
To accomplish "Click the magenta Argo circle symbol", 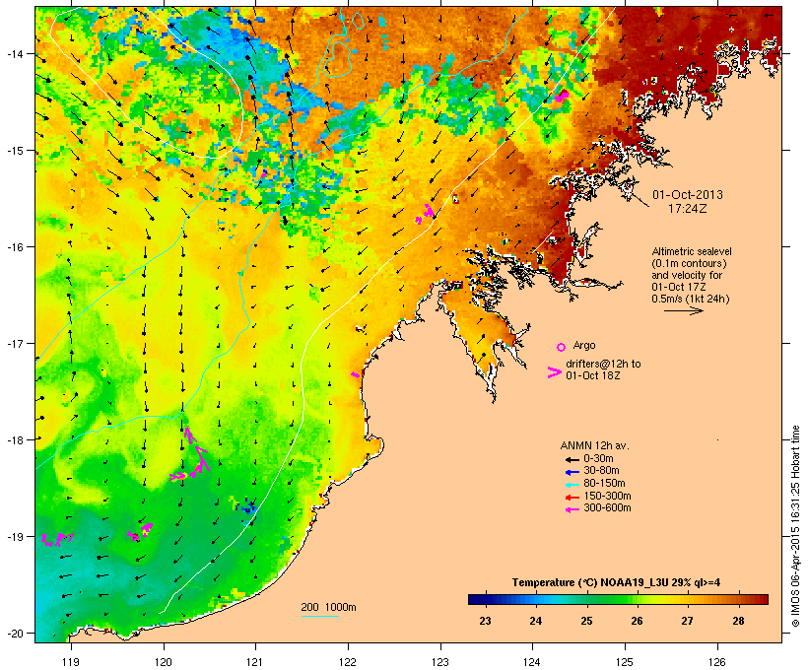I will tap(562, 347).
